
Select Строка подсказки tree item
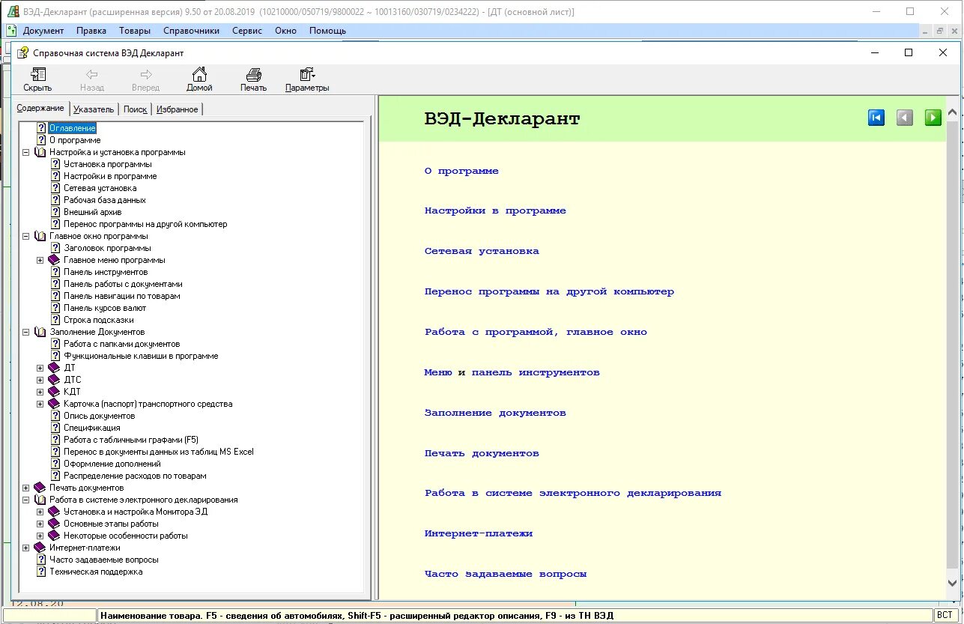(99, 320)
